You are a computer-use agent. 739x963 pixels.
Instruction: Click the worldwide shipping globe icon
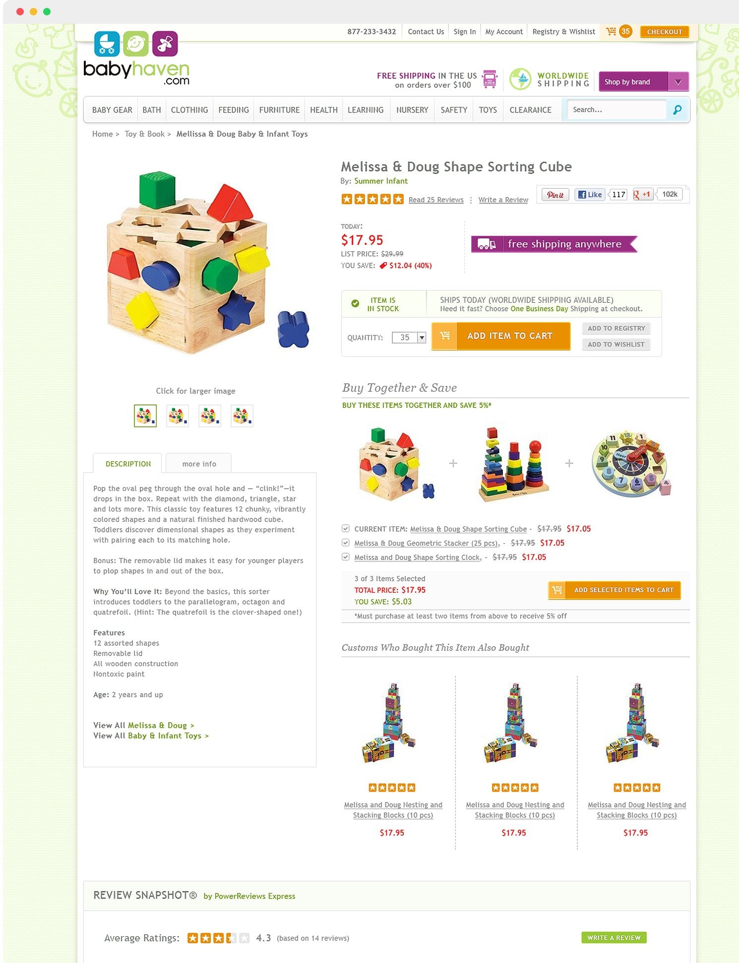pos(521,79)
